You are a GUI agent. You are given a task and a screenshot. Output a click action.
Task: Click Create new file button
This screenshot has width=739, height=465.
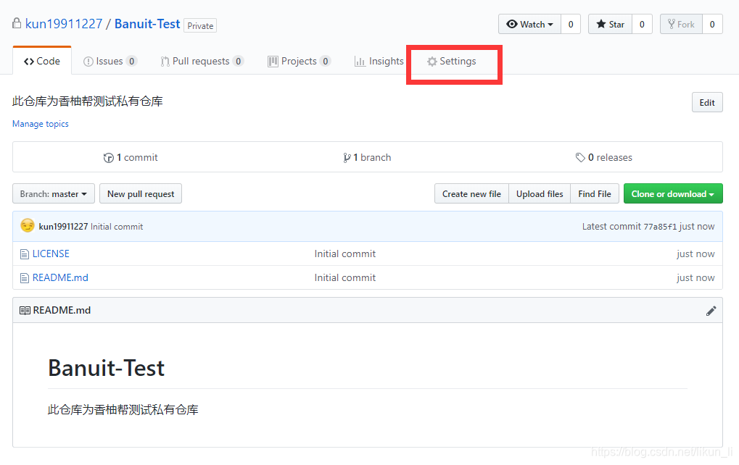471,193
